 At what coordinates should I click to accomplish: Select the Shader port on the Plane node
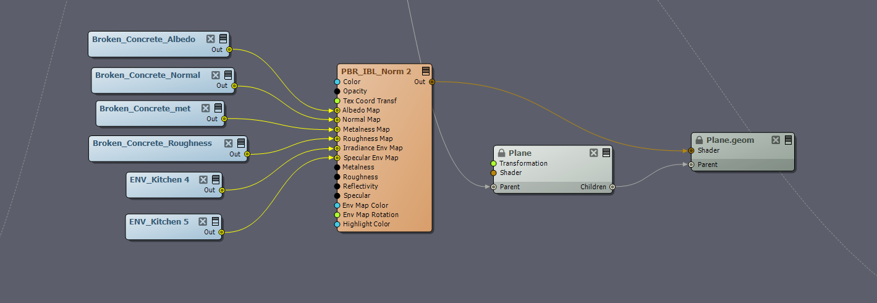point(493,173)
